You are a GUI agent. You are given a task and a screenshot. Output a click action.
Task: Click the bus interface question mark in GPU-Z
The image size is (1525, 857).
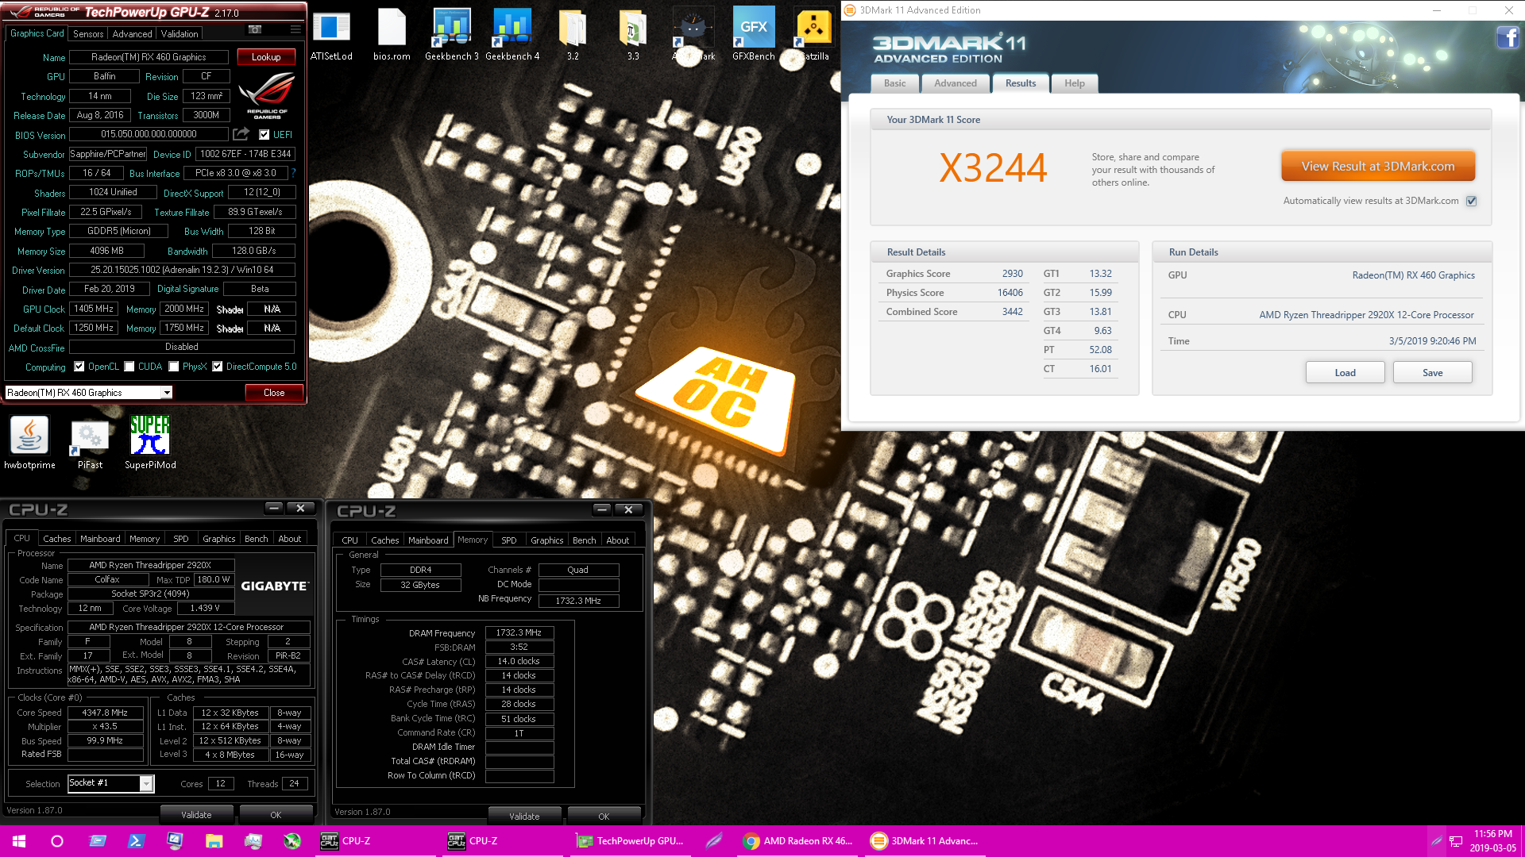[x=293, y=172]
